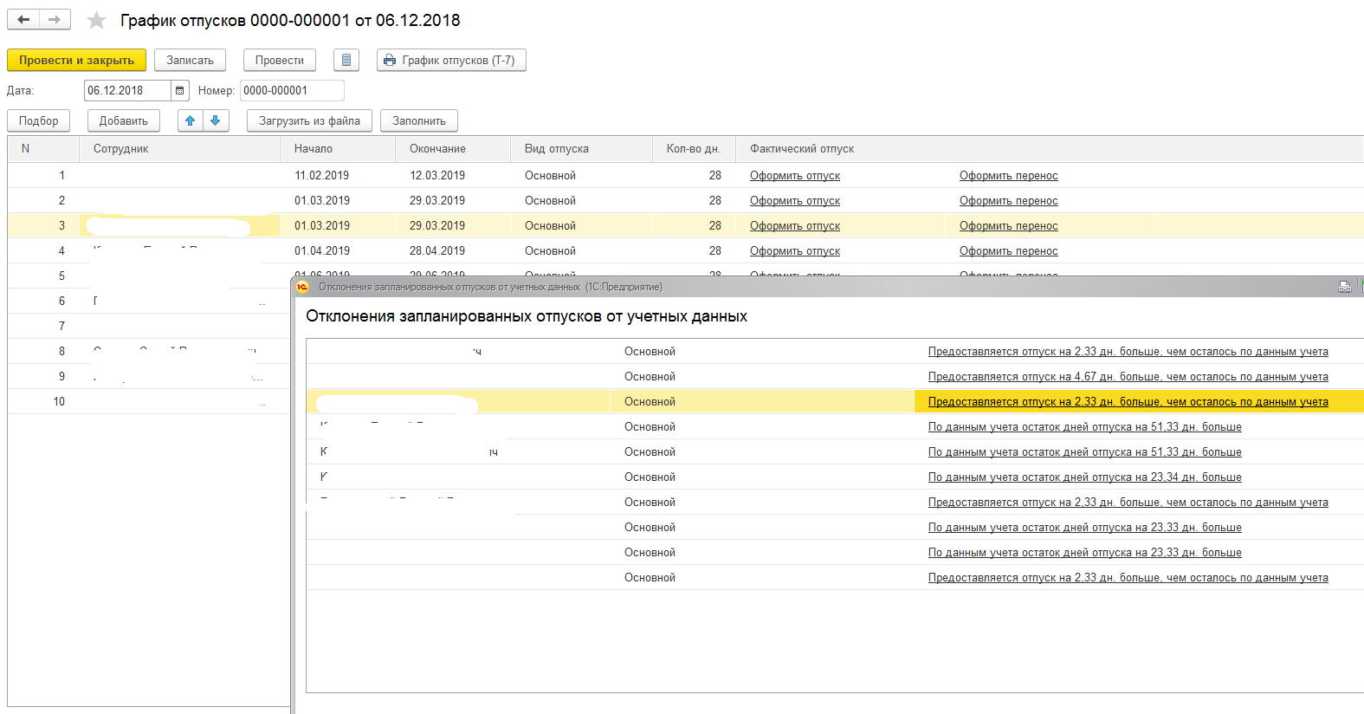
Task: Open calendar picker beside date field
Action: pos(179,90)
